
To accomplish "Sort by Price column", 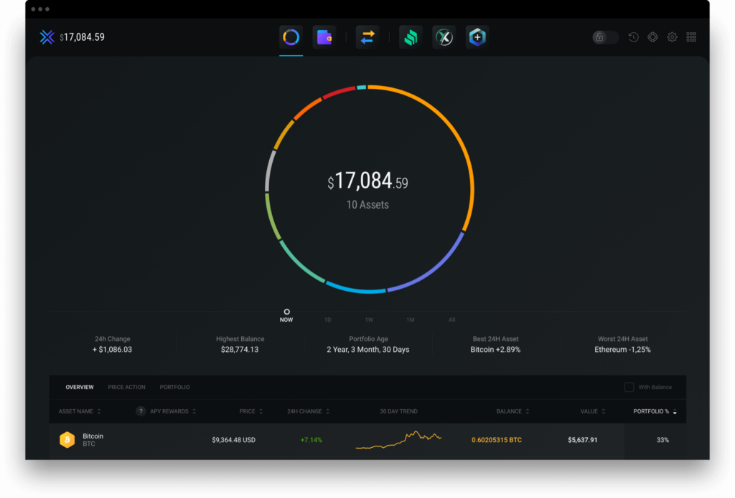I will (251, 411).
